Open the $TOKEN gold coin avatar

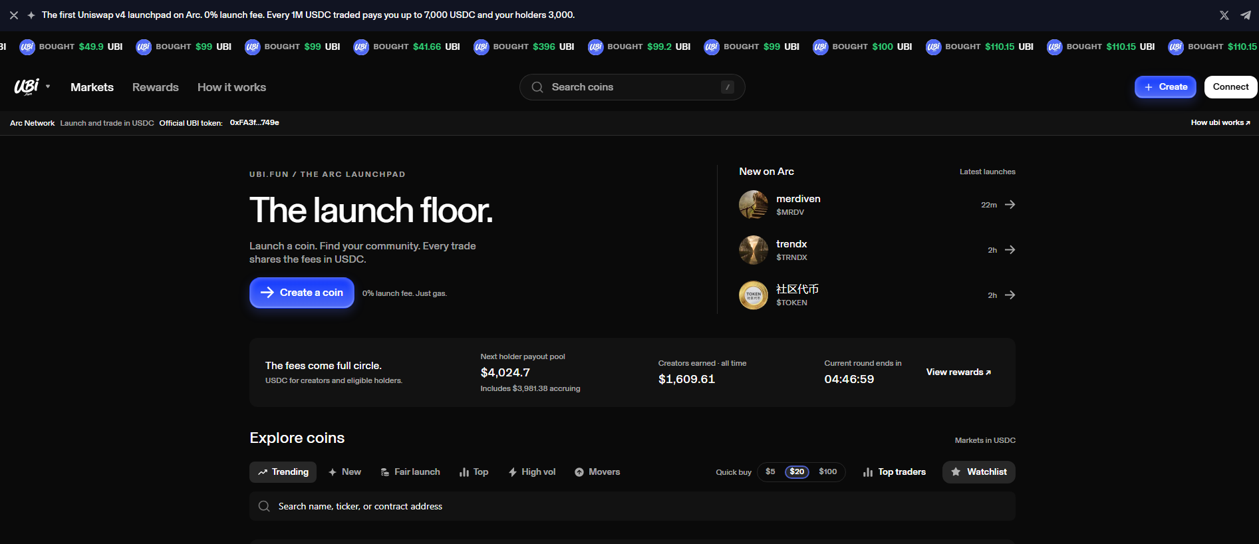(x=754, y=295)
